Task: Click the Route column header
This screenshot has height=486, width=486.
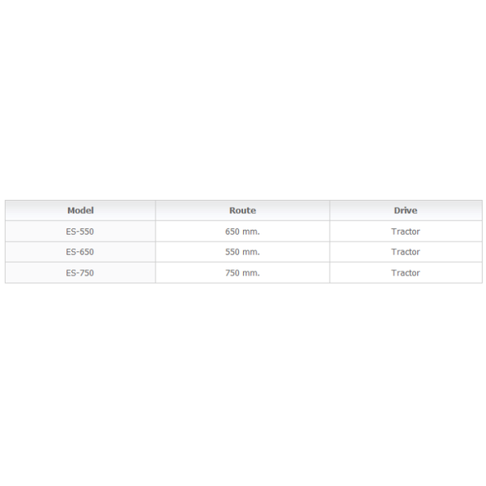Action: point(242,211)
